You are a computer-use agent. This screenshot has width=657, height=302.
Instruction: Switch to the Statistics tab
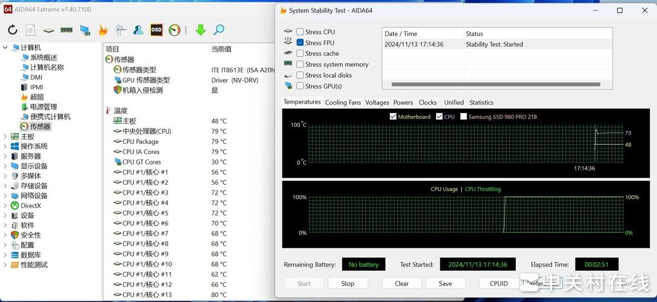pos(481,103)
